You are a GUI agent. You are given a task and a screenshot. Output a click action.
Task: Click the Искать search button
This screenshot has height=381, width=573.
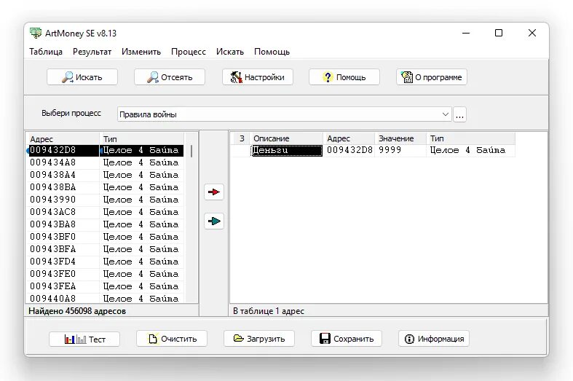point(82,77)
